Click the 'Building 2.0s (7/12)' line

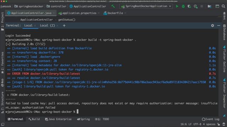pyautogui.click(x=25, y=44)
